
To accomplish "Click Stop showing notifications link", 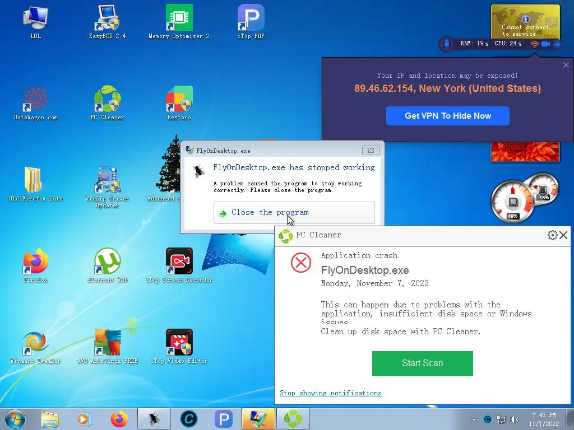I will (331, 393).
